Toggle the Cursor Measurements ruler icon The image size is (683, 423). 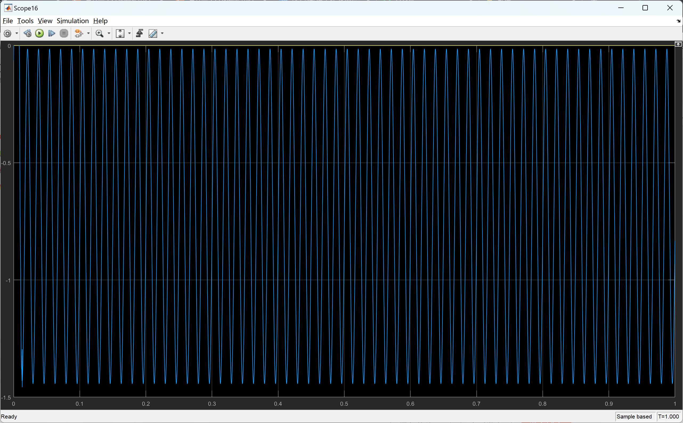point(153,34)
